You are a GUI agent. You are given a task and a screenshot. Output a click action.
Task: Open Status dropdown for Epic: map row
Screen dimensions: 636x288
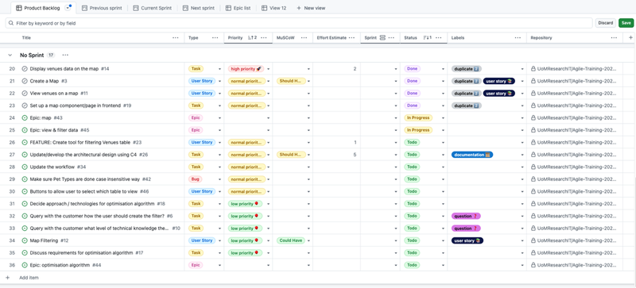coord(443,118)
